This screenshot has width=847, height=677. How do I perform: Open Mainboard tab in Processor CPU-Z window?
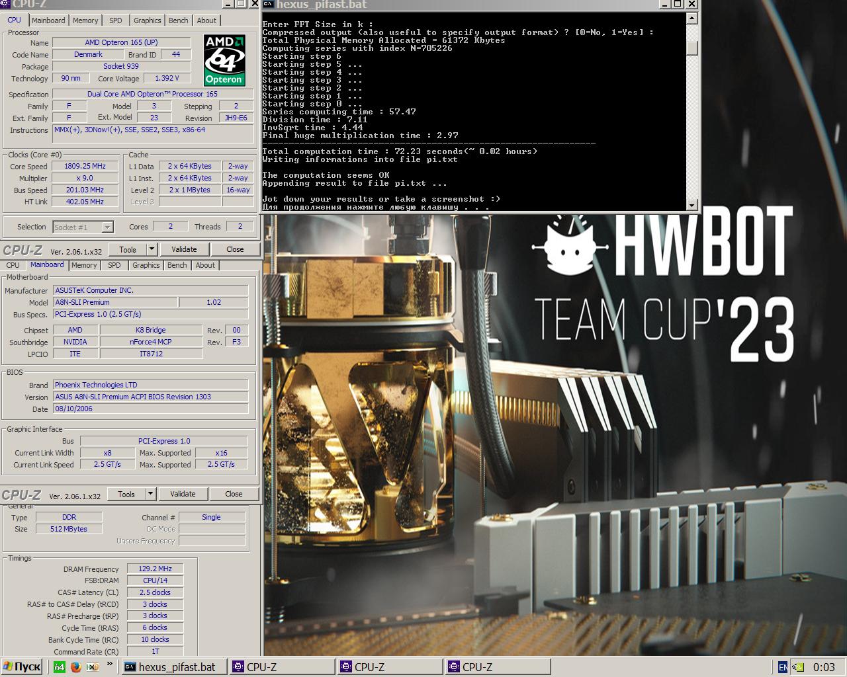(x=48, y=20)
